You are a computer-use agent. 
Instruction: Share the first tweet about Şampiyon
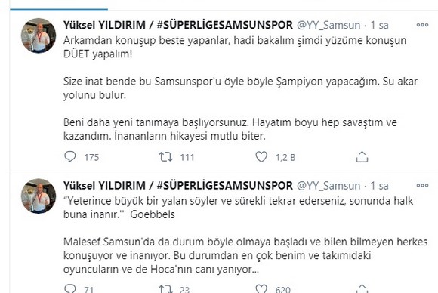click(x=362, y=157)
